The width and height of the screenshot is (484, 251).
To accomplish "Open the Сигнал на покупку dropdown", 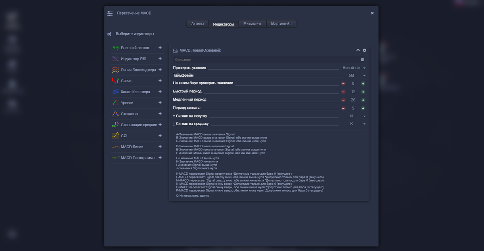I will (x=358, y=116).
